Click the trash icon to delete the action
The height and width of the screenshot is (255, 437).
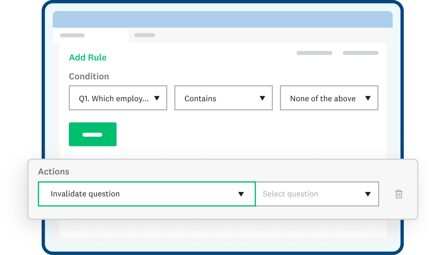coord(398,194)
